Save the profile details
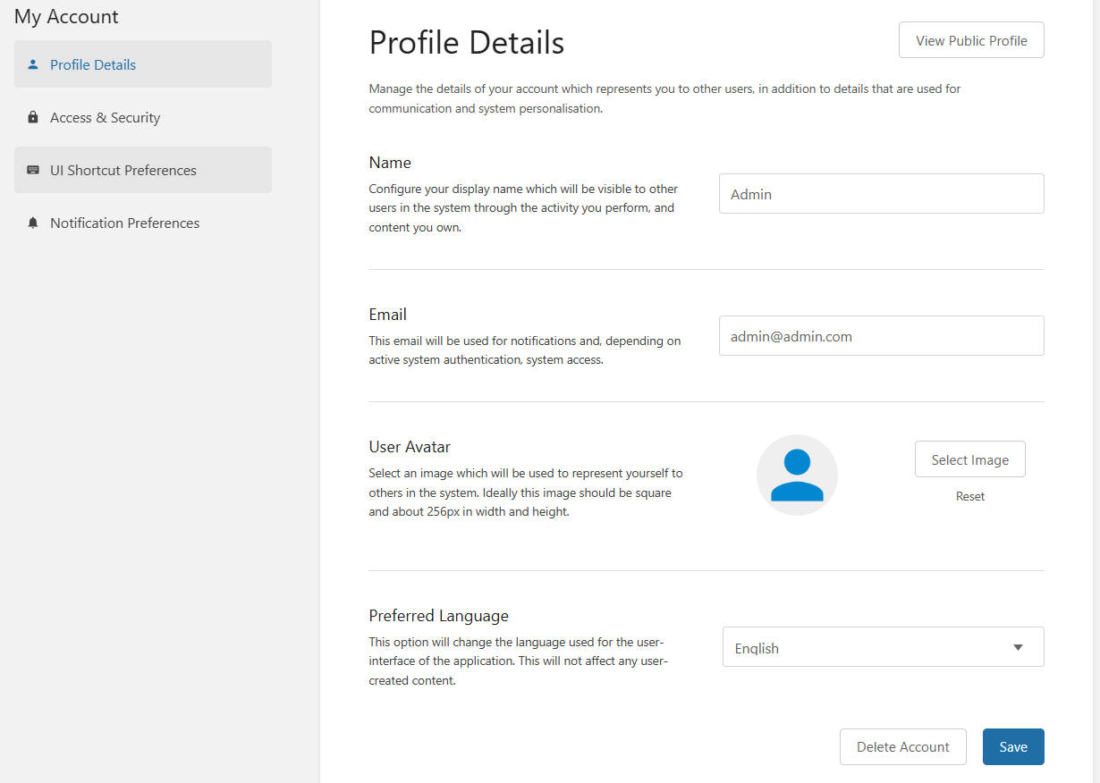This screenshot has width=1100, height=783. (1013, 746)
